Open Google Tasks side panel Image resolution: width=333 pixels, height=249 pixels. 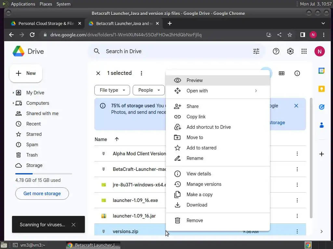click(322, 107)
